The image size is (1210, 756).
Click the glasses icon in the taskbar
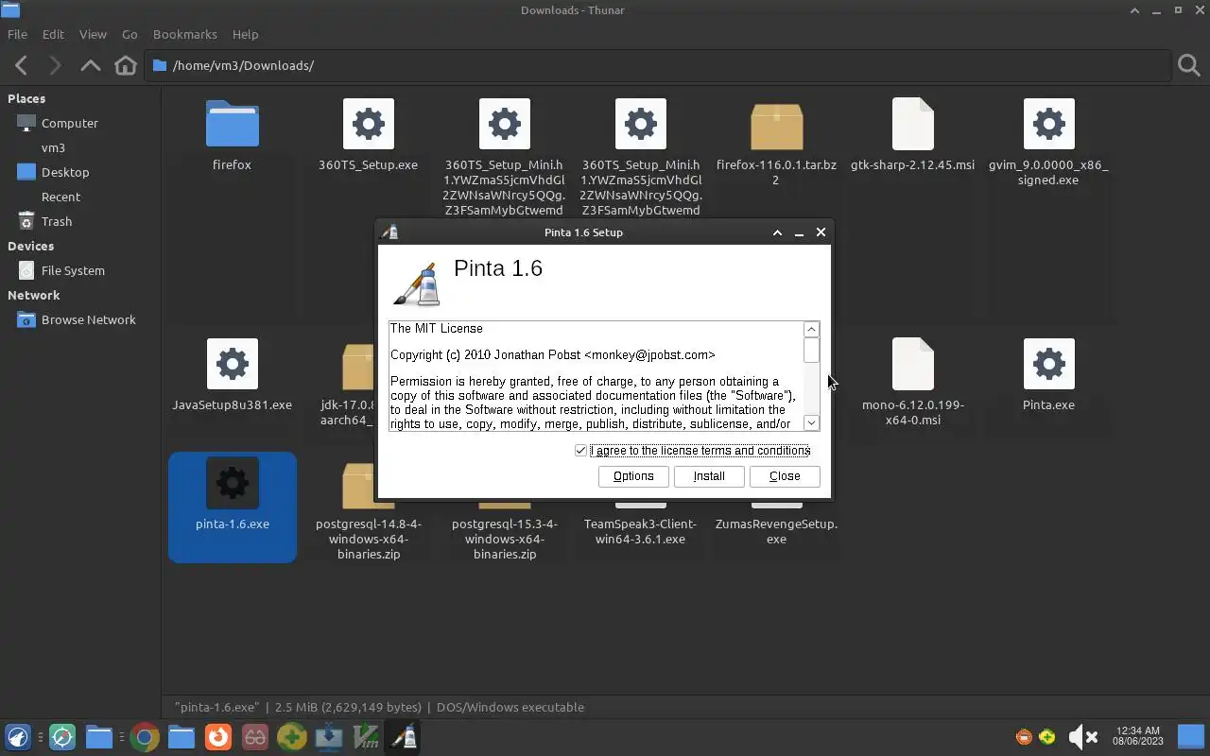tap(255, 737)
